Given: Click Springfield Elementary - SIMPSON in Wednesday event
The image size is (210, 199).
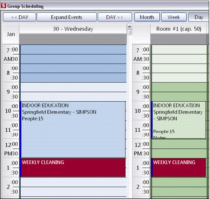Looking at the screenshot, I should pos(59,112).
